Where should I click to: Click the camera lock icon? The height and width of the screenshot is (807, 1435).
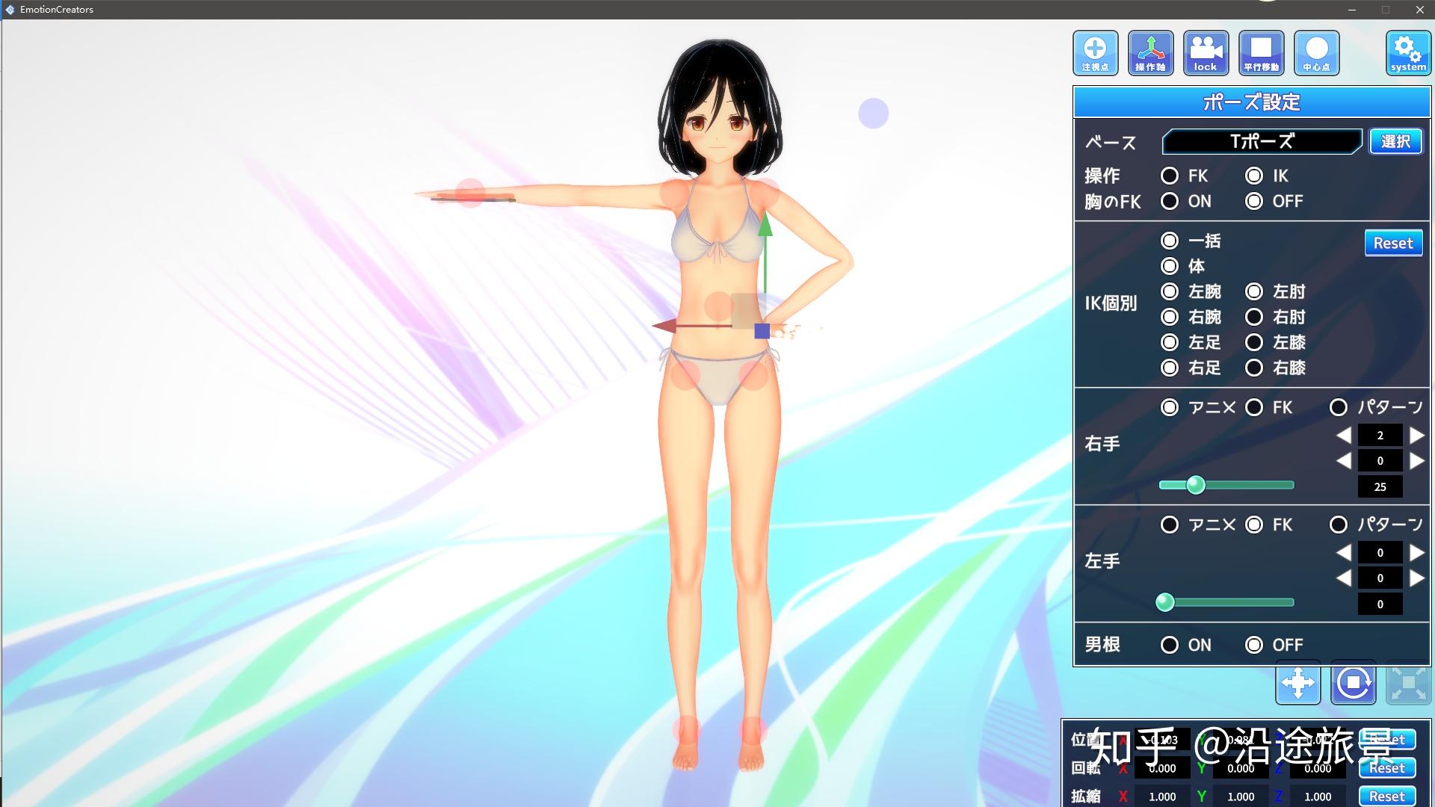click(x=1205, y=52)
